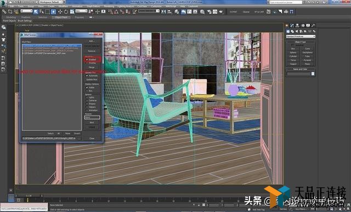Screen dimensions: 351x212
Task: Activate the Select Object tool
Action: tap(36, 12)
